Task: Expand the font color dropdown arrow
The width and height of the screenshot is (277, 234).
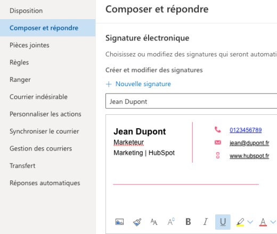Action: (x=273, y=222)
